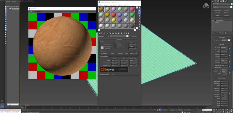Image resolution: width=233 pixels, height=113 pixels.
Task: Select the Use Color radio button
Action: tap(105, 49)
